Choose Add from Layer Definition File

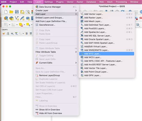(56, 21)
